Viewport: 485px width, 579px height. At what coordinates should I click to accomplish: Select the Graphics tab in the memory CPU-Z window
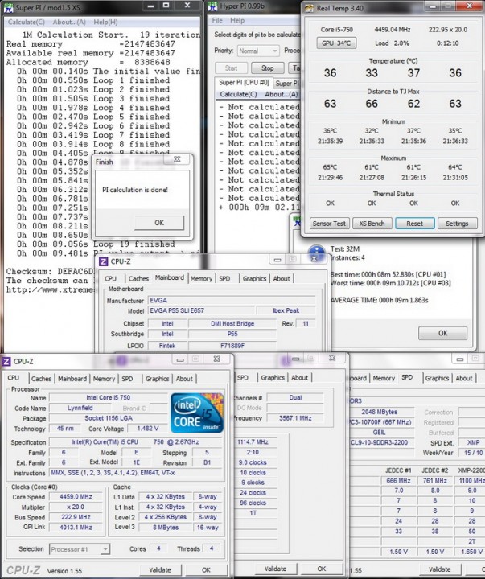273,377
